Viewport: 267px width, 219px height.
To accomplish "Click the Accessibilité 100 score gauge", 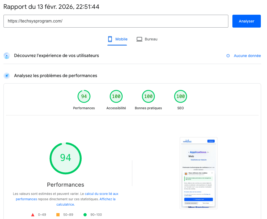I will [116, 96].
